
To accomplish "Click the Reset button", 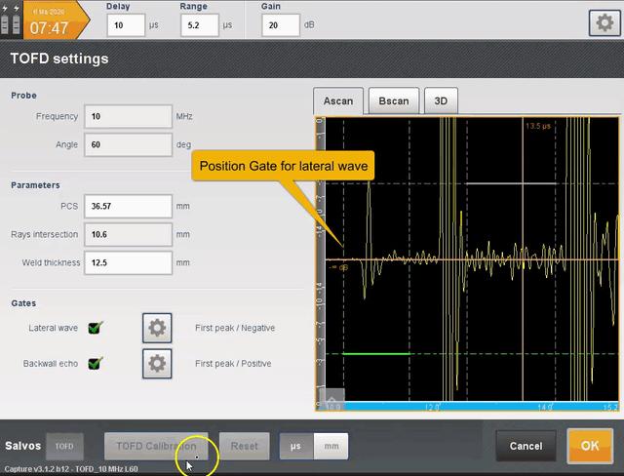I will pyautogui.click(x=244, y=446).
